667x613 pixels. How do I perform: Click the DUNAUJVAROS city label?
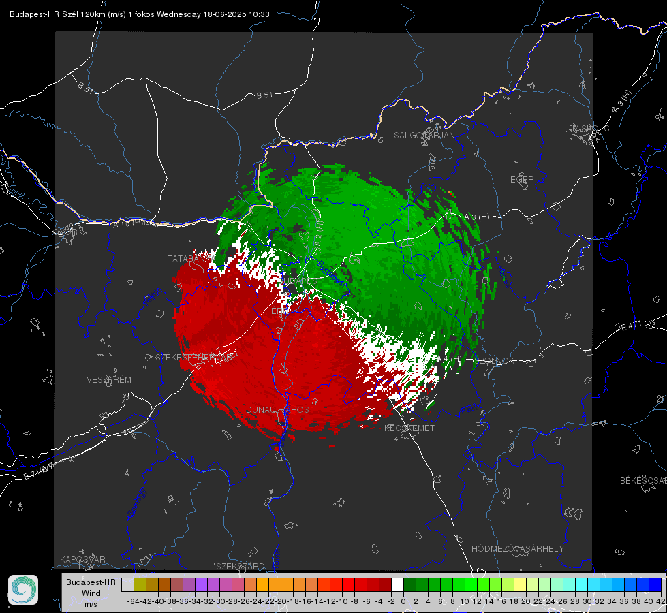tap(277, 409)
